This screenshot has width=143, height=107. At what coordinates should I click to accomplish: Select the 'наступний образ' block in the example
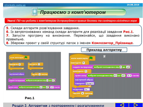click(x=84, y=80)
